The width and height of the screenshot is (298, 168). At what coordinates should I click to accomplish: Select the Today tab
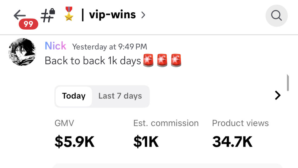coord(74,96)
